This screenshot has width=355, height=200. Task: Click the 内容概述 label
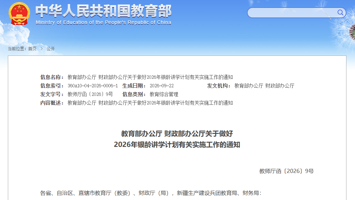[52, 103]
